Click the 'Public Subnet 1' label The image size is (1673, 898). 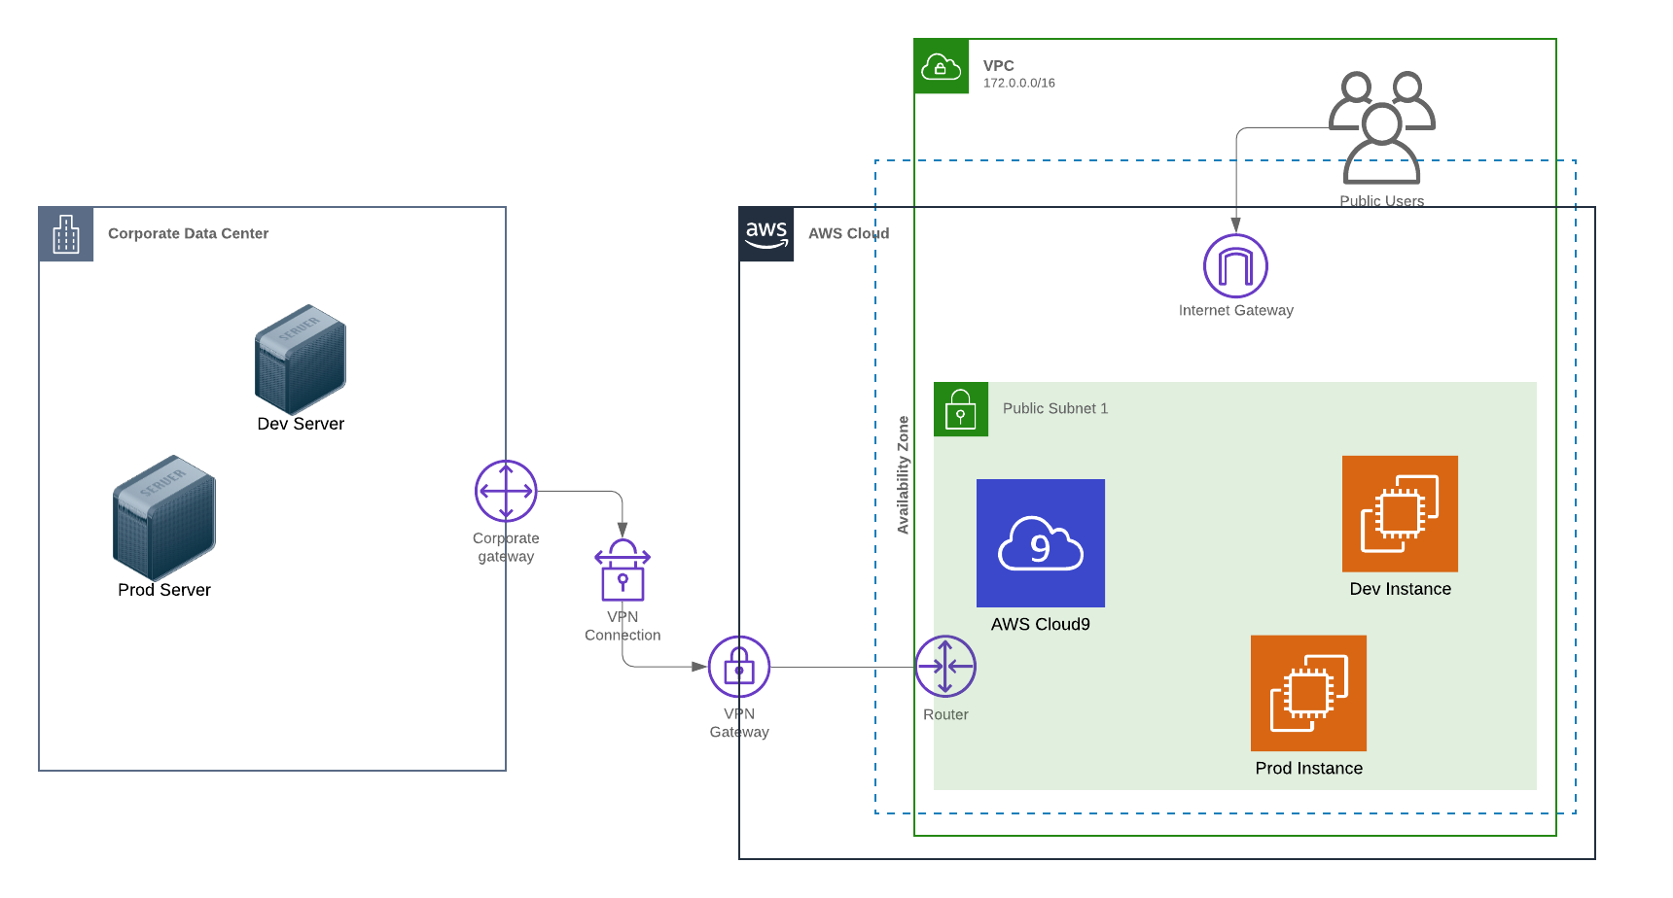[x=1055, y=408]
